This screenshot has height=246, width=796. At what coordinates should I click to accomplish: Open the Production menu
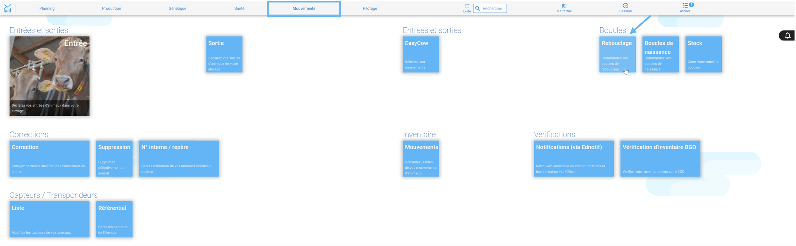pos(112,9)
